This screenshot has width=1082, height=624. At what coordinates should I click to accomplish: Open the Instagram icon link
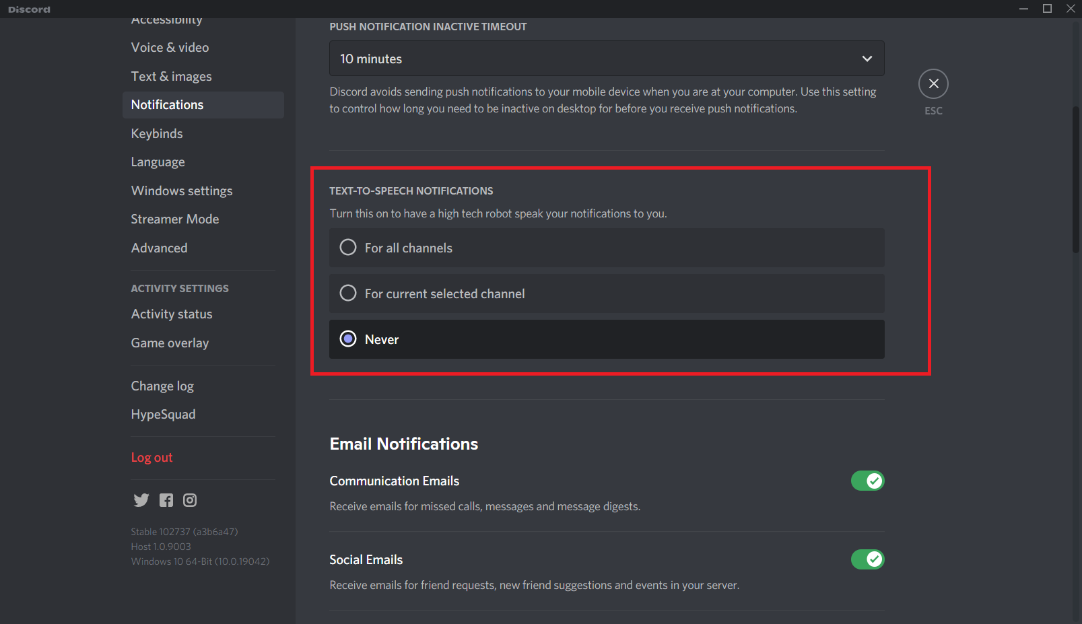[189, 500]
